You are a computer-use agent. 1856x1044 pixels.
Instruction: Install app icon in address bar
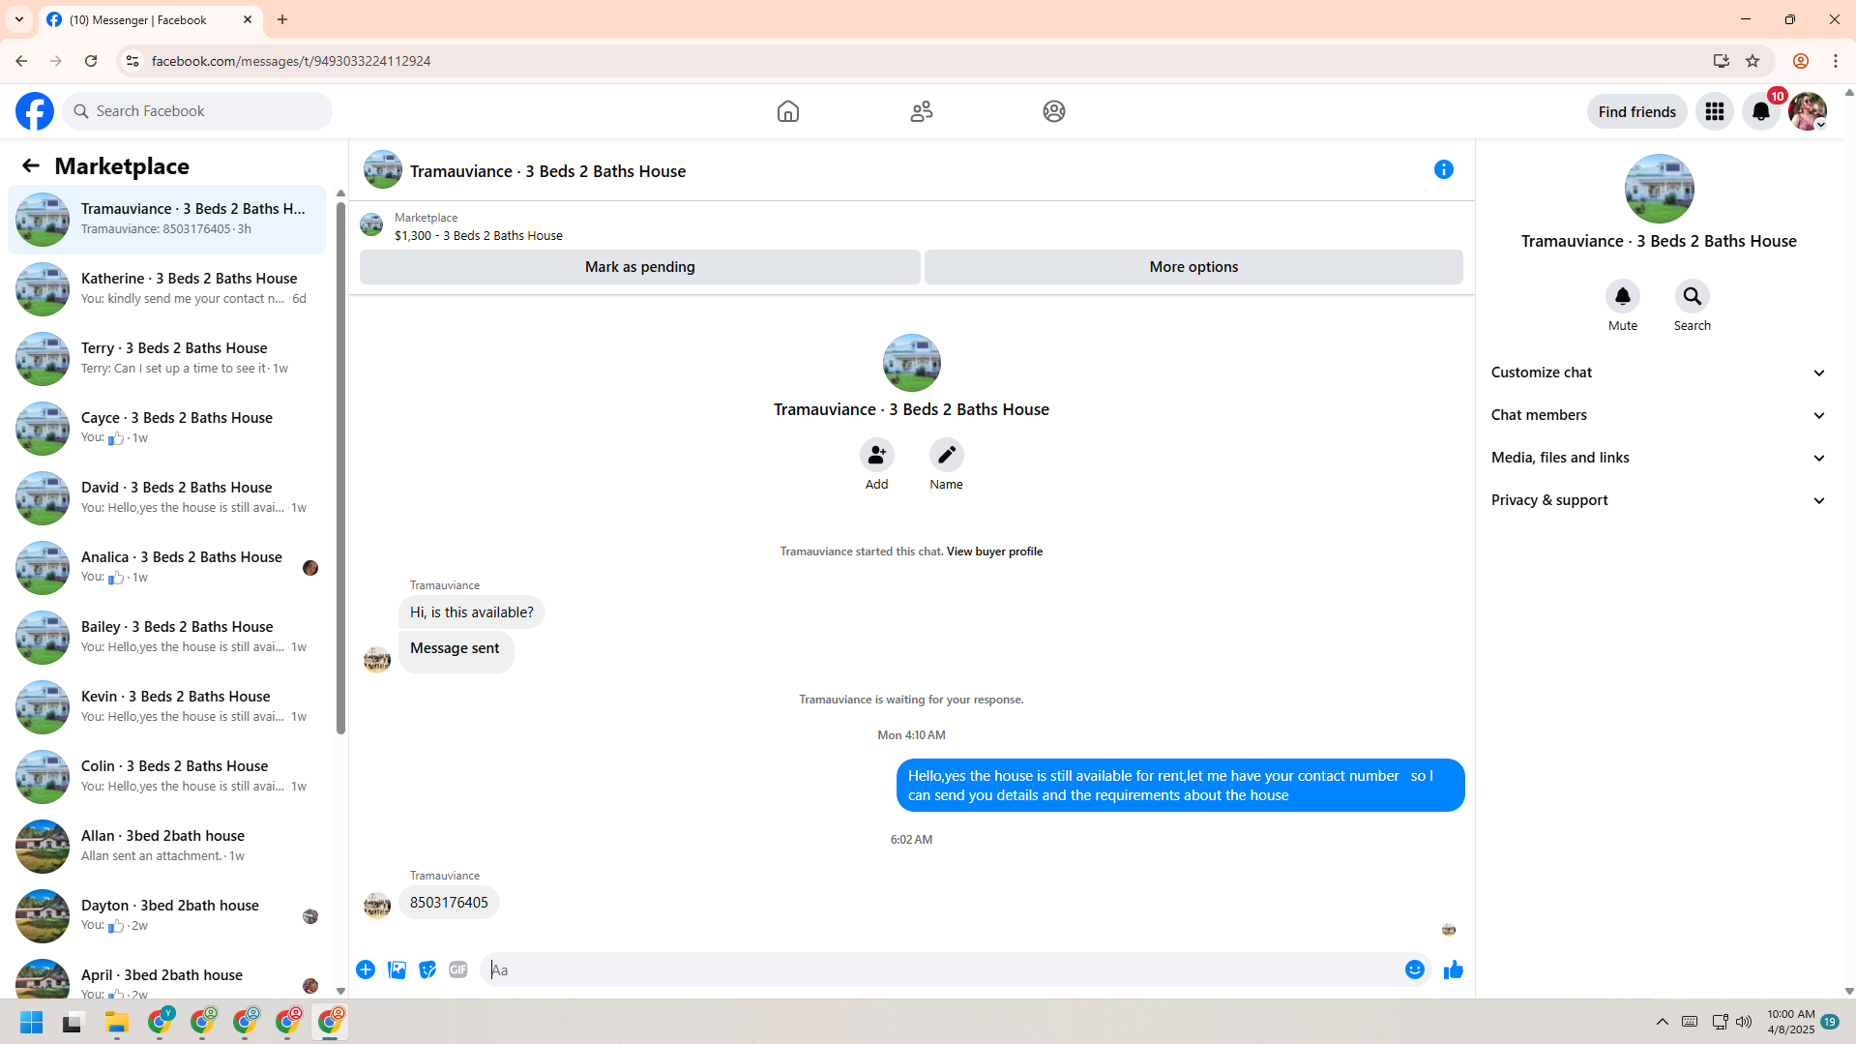pos(1721,61)
